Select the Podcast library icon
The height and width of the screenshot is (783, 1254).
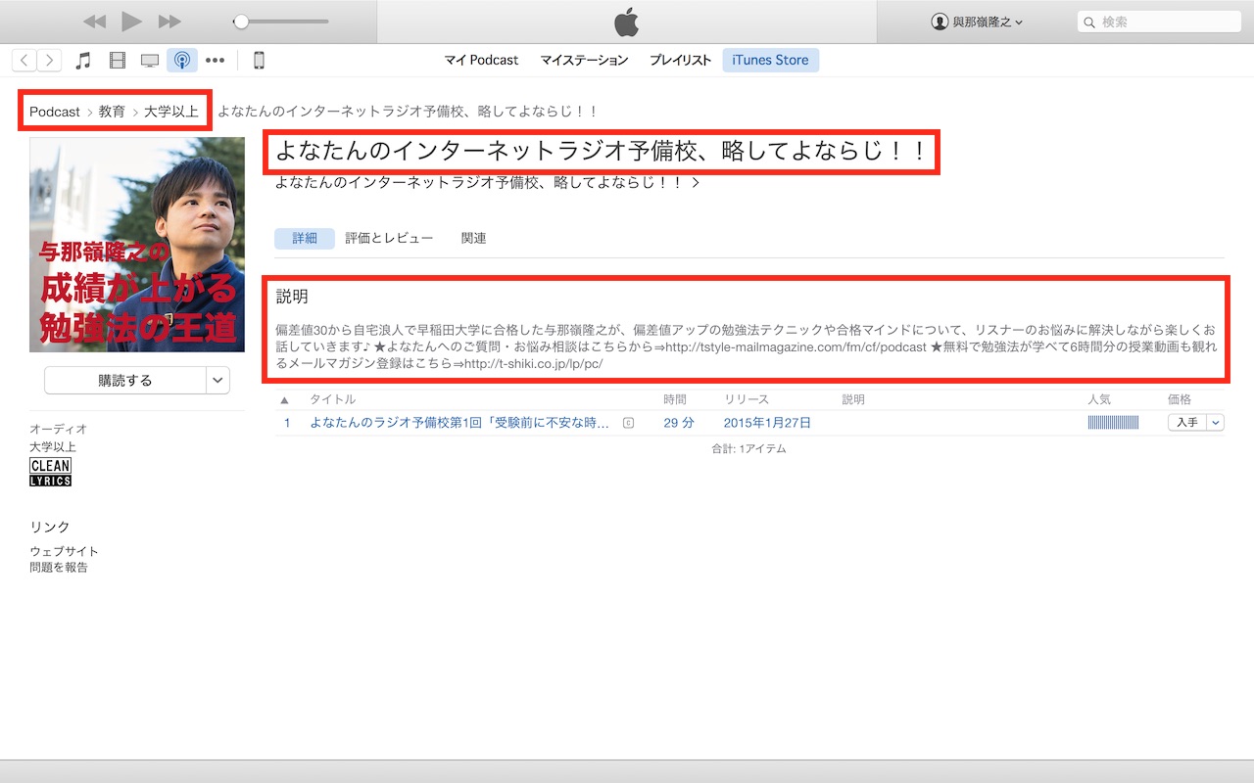[181, 61]
